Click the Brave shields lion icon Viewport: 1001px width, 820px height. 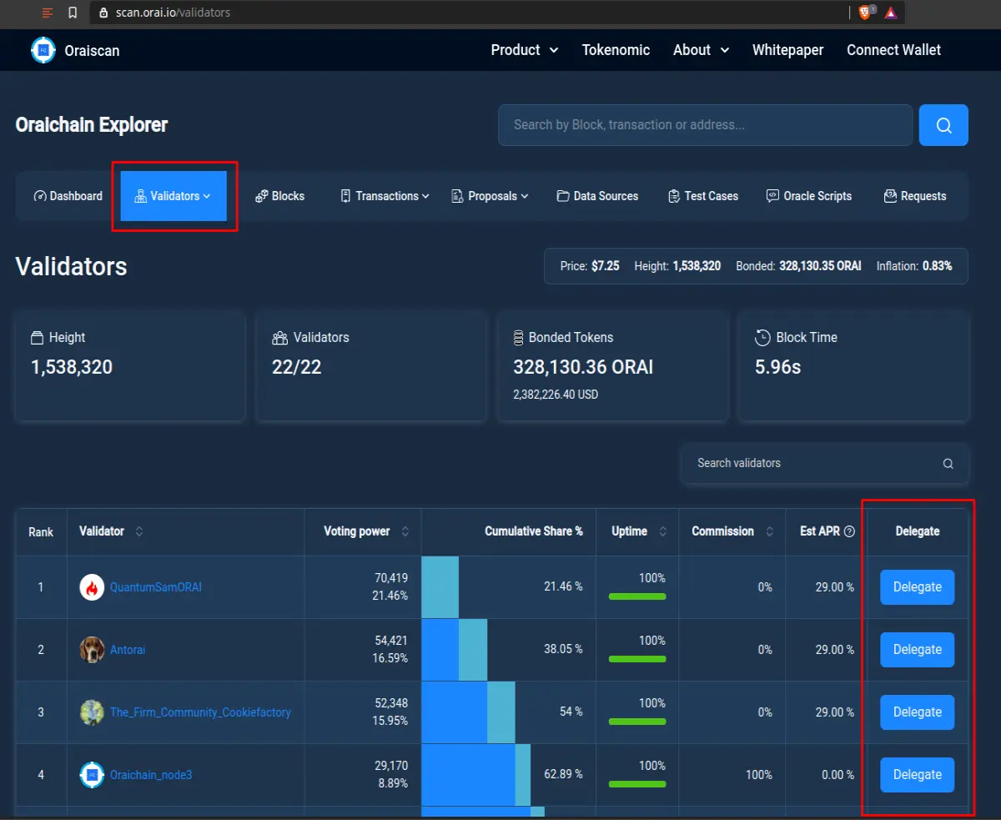[865, 12]
